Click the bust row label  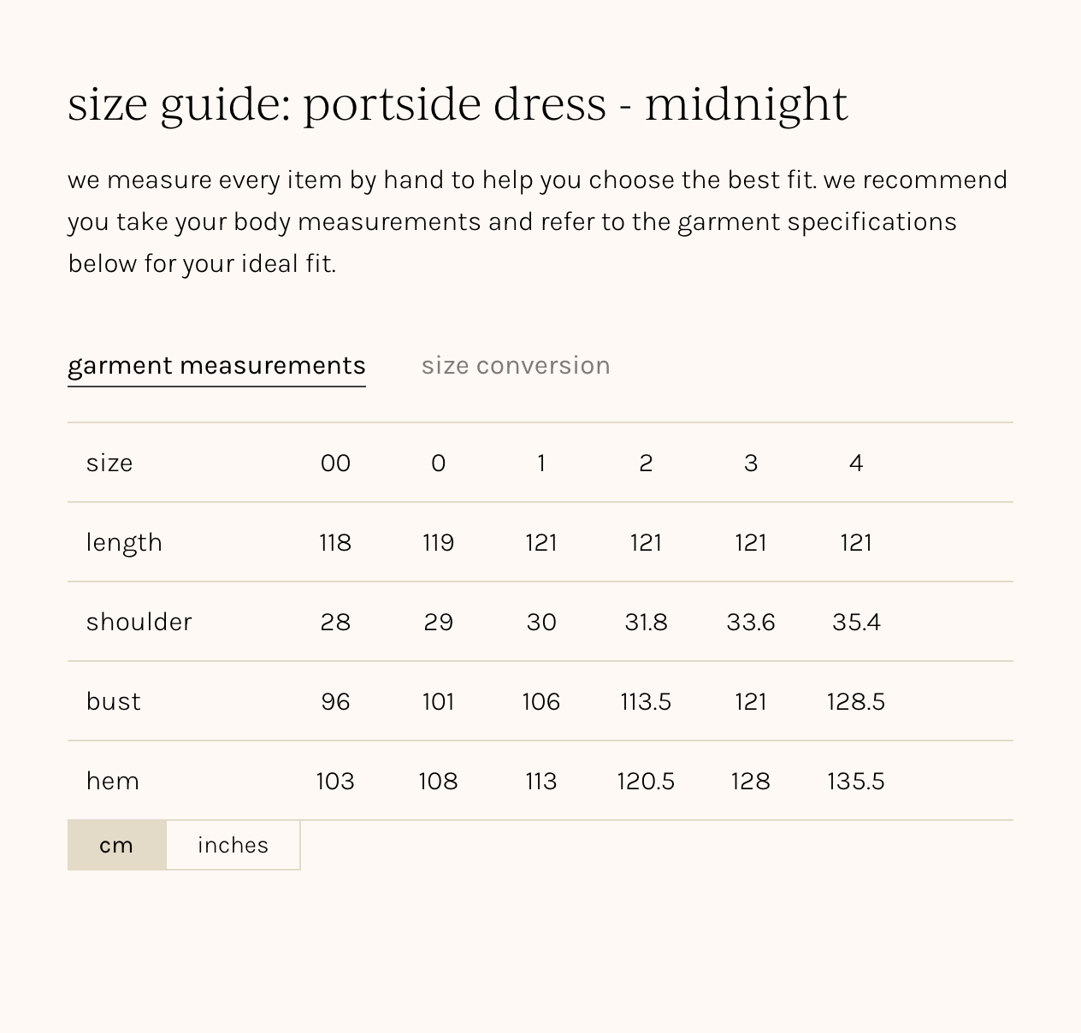click(x=113, y=701)
